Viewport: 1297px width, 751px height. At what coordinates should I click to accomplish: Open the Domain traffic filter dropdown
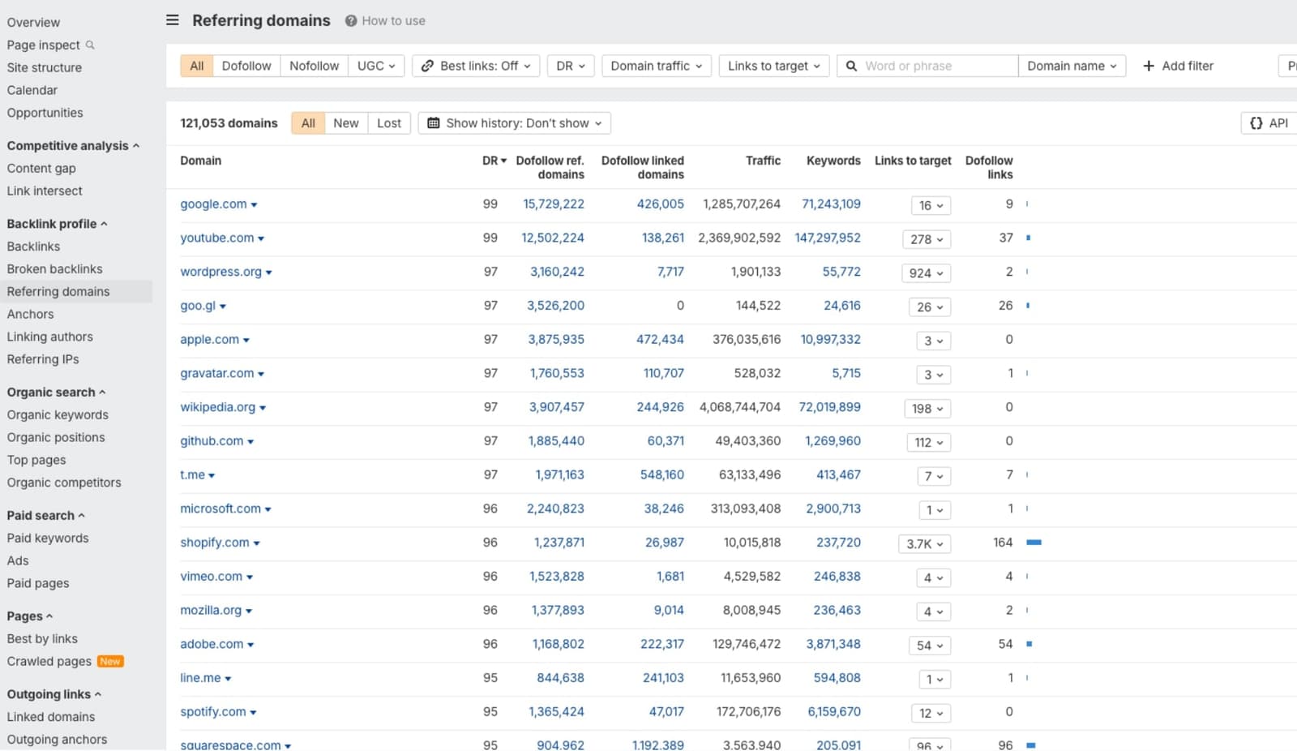(x=657, y=66)
